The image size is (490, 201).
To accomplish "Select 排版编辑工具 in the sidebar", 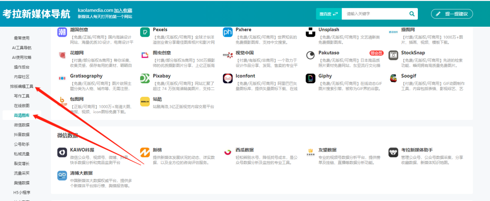I will [x=22, y=86].
